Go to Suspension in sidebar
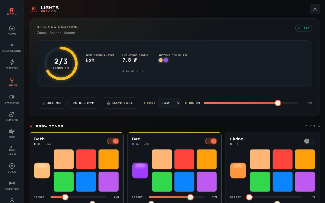The image size is (325, 203). pyautogui.click(x=12, y=47)
